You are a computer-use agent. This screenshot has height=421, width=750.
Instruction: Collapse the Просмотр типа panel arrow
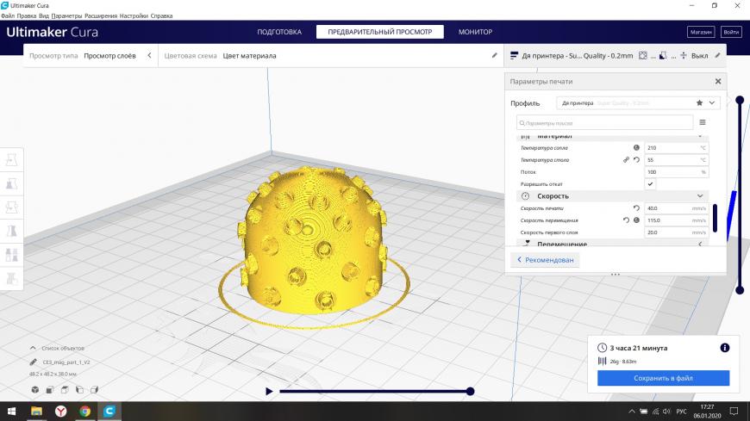click(149, 55)
